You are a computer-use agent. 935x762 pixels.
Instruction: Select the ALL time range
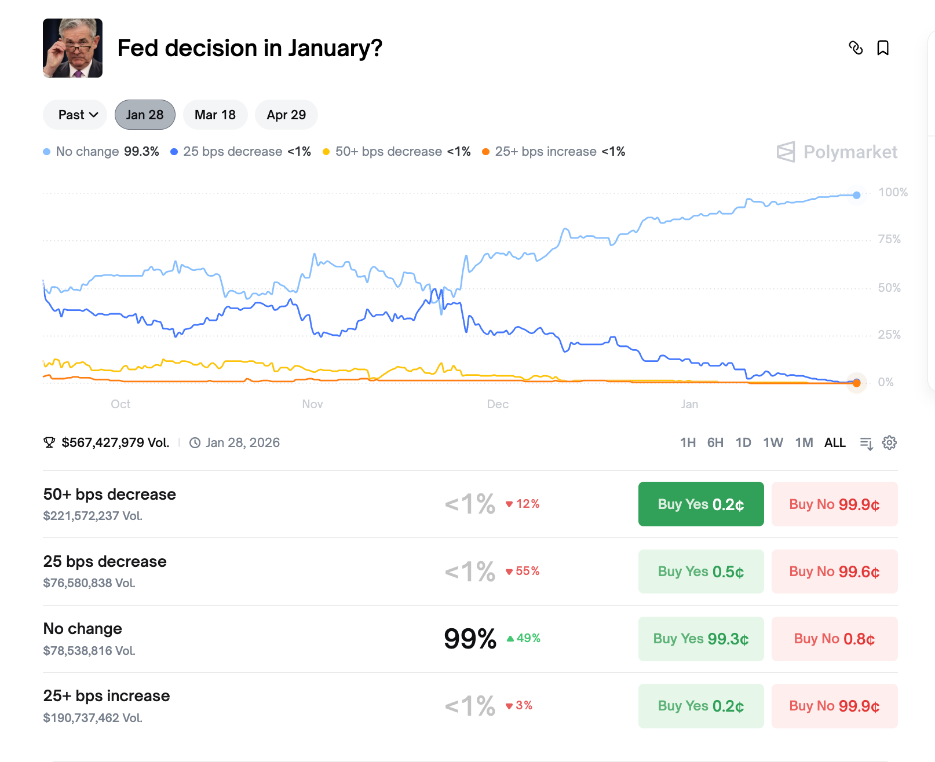pos(835,443)
